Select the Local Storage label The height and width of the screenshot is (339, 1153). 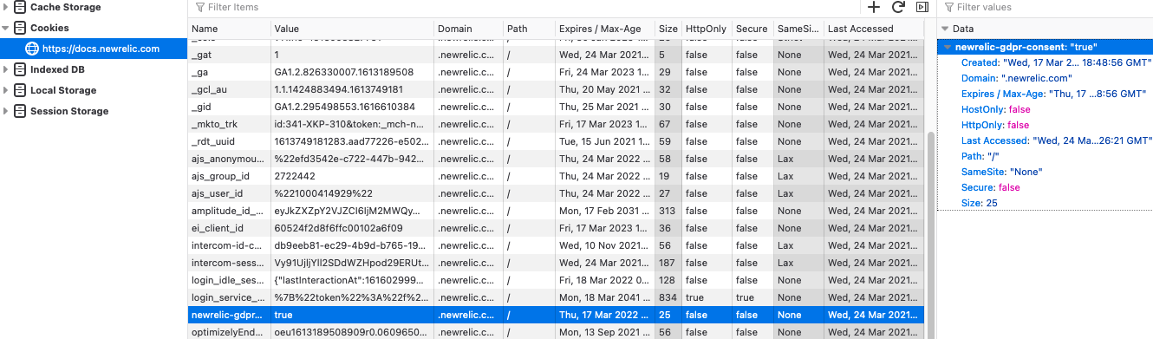tap(63, 90)
